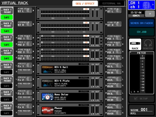Switch to the EXTERNAL HA tab
The width and height of the screenshot is (156, 117).
[x=112, y=4]
